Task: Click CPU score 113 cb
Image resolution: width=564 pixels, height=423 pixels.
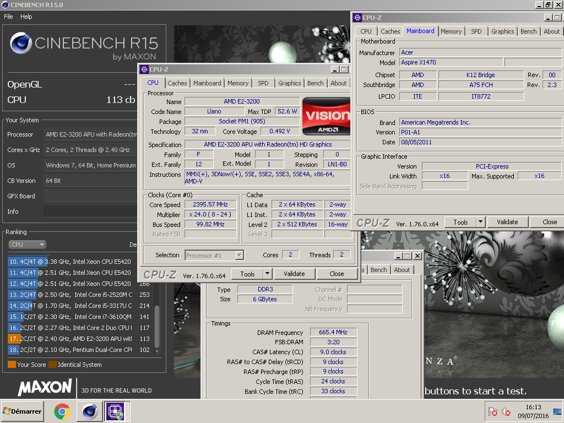Action: click(x=121, y=100)
